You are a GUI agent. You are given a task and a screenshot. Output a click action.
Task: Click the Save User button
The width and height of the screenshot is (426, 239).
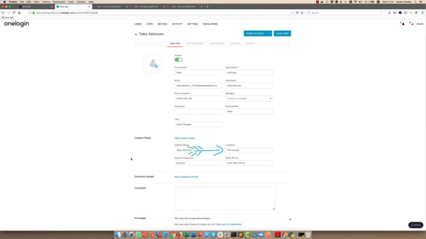click(x=282, y=34)
